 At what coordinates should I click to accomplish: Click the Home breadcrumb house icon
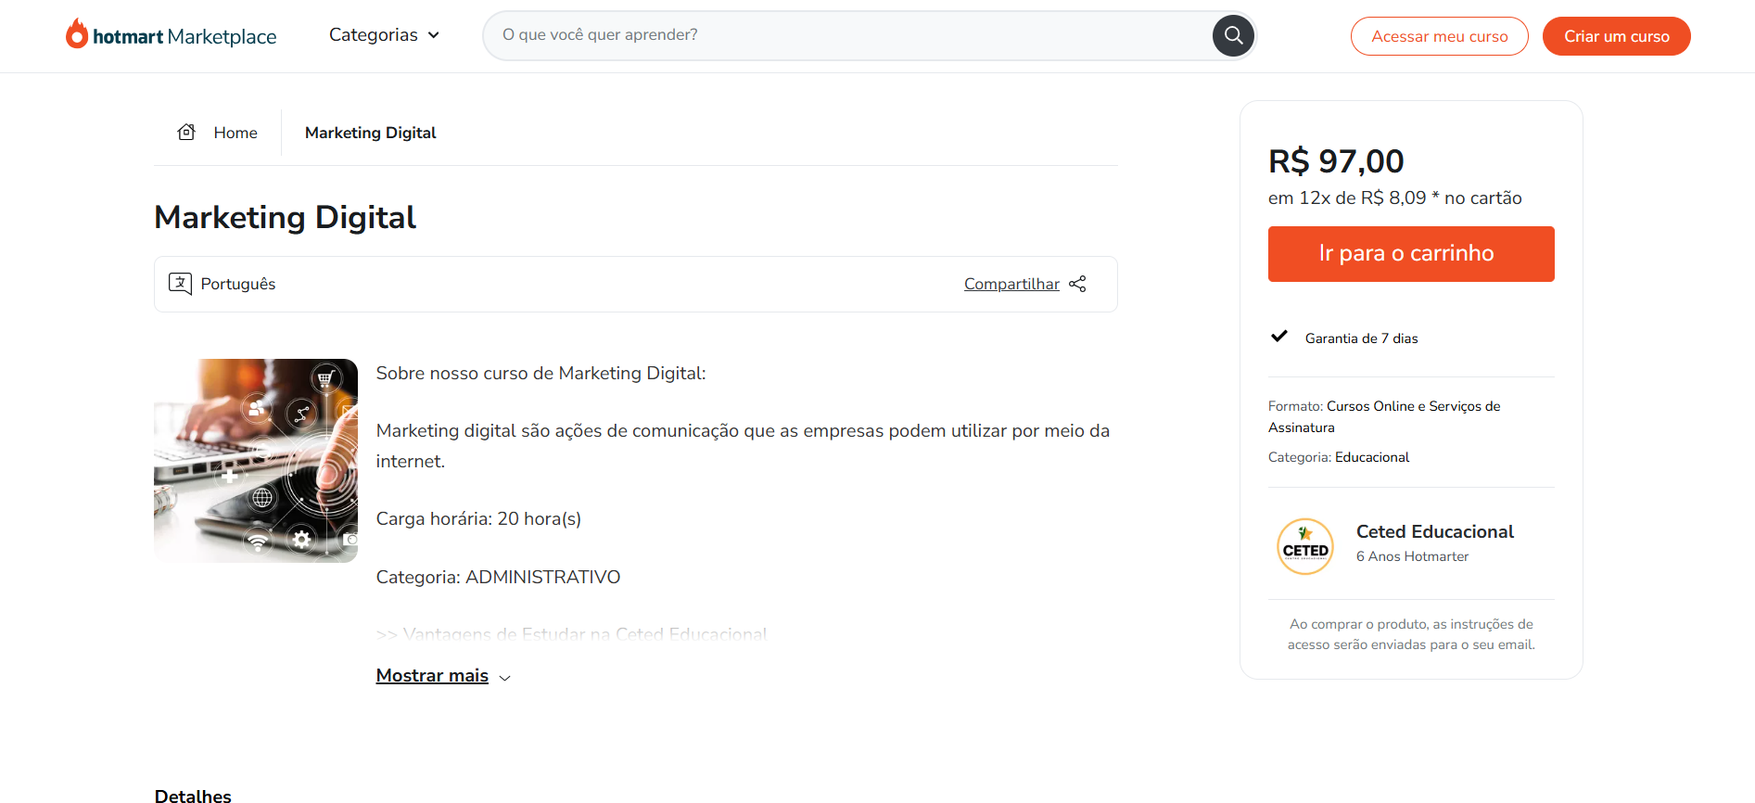(186, 133)
